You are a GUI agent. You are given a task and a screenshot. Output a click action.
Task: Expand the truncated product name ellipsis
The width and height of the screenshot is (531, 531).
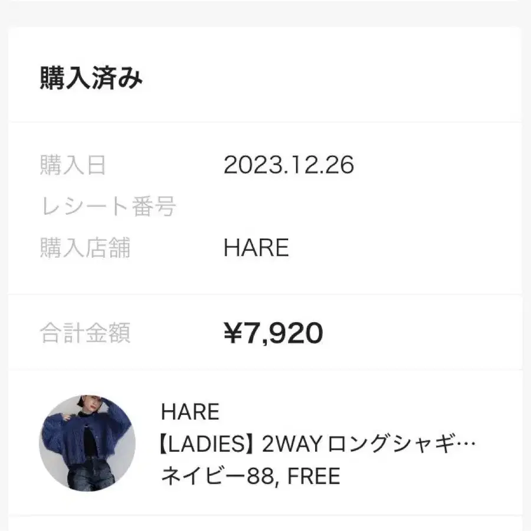click(x=466, y=444)
